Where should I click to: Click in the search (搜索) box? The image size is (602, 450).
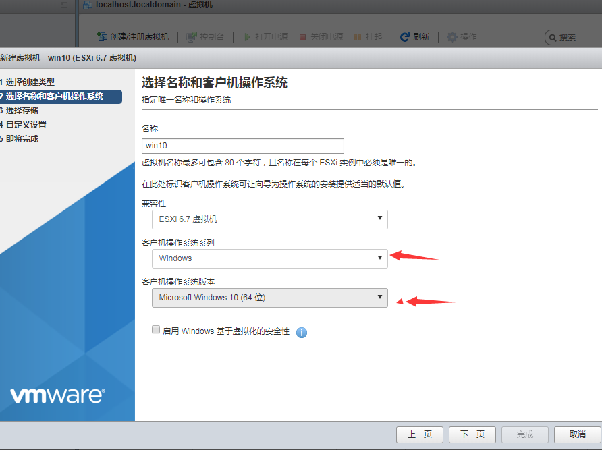574,38
